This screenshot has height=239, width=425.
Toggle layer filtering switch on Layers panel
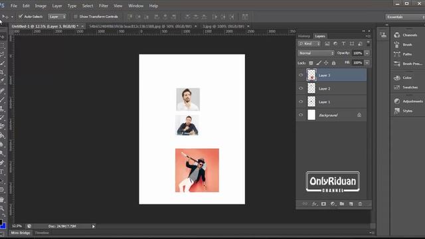tap(368, 43)
